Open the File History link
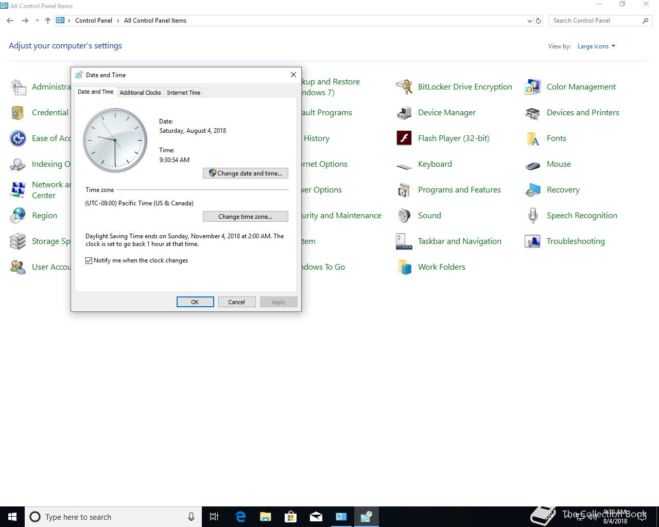 [x=316, y=138]
